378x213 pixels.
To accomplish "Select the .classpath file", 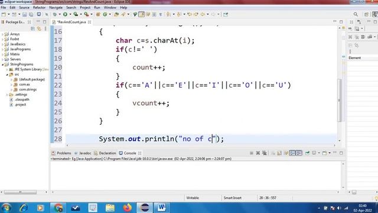I will 22,99.
